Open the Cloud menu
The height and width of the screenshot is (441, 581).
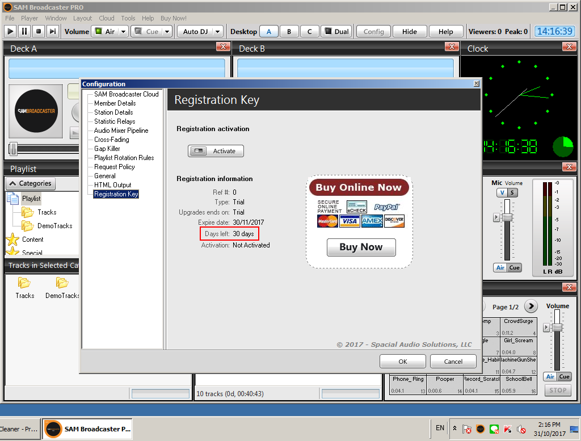(x=106, y=18)
